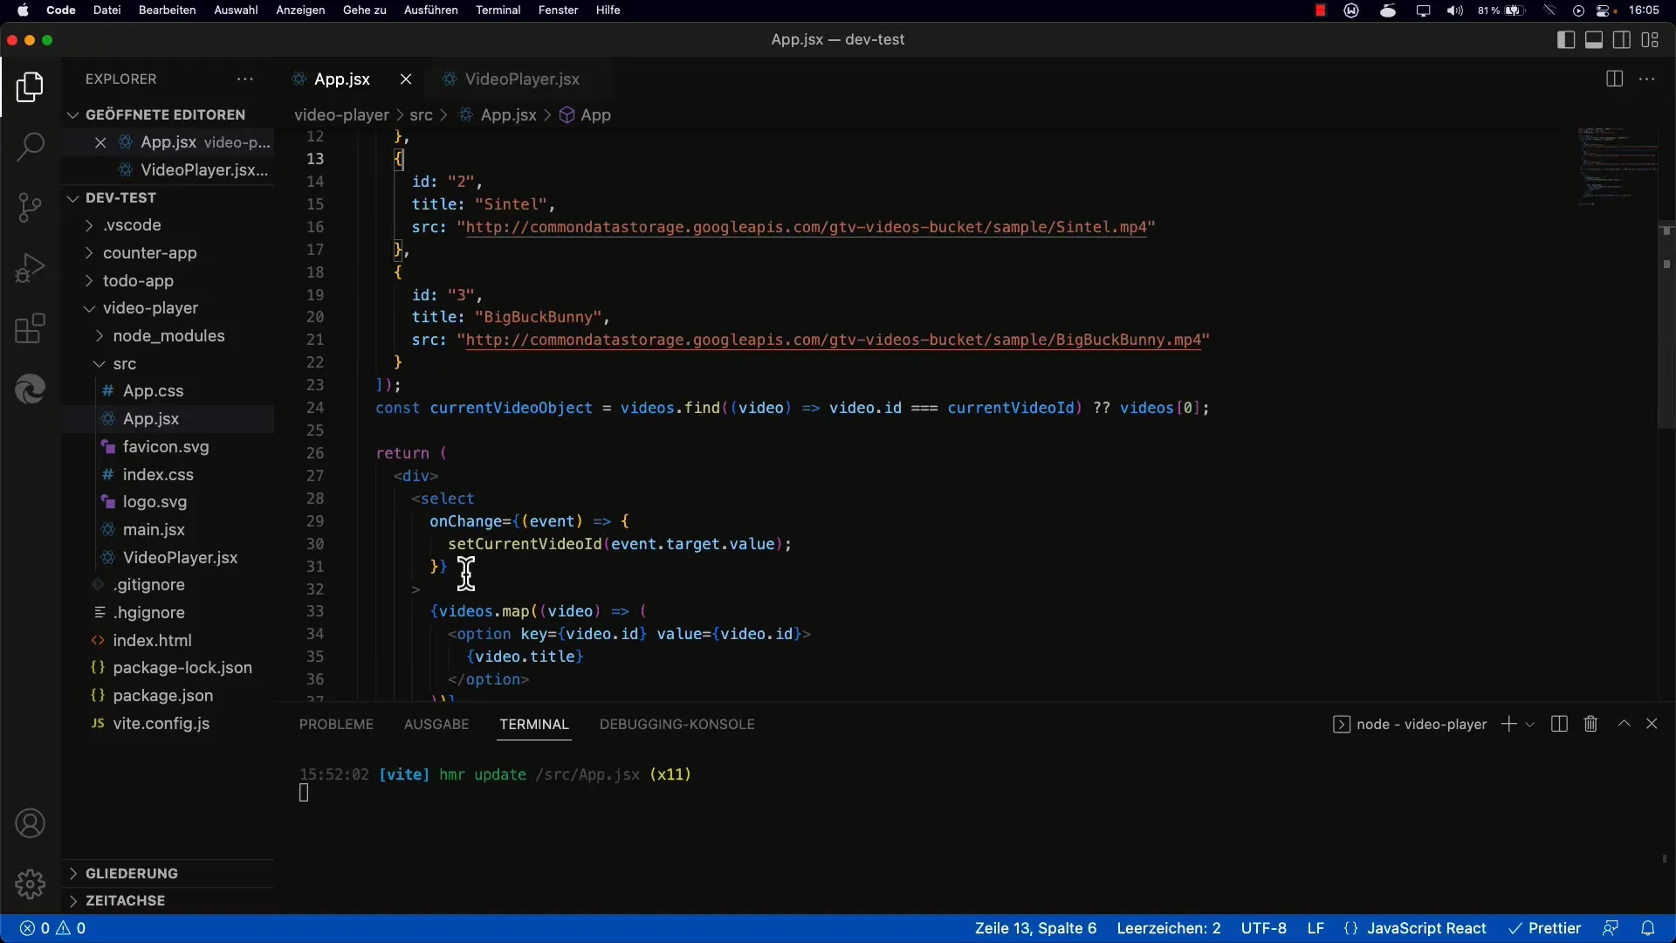Open Explorer more actions ellipsis
The width and height of the screenshot is (1676, 943).
[245, 79]
